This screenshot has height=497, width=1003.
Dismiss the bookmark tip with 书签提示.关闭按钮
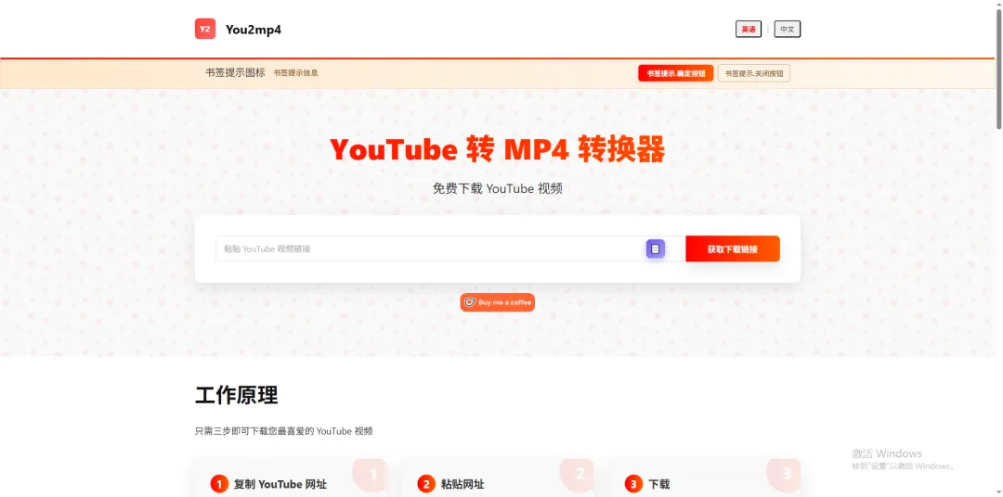754,73
